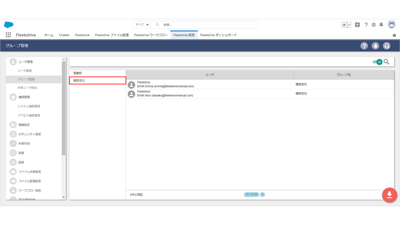Click the 検索 global search field
Viewport: 400px width, 225px height.
[205, 25]
